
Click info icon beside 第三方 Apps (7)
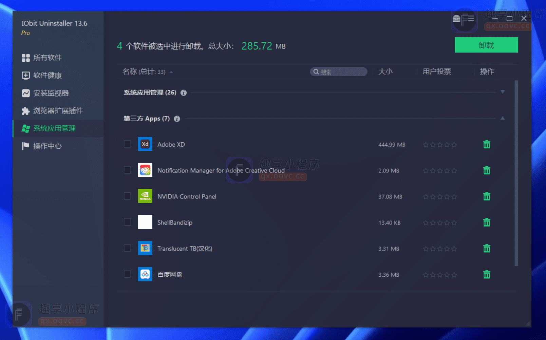coord(177,119)
